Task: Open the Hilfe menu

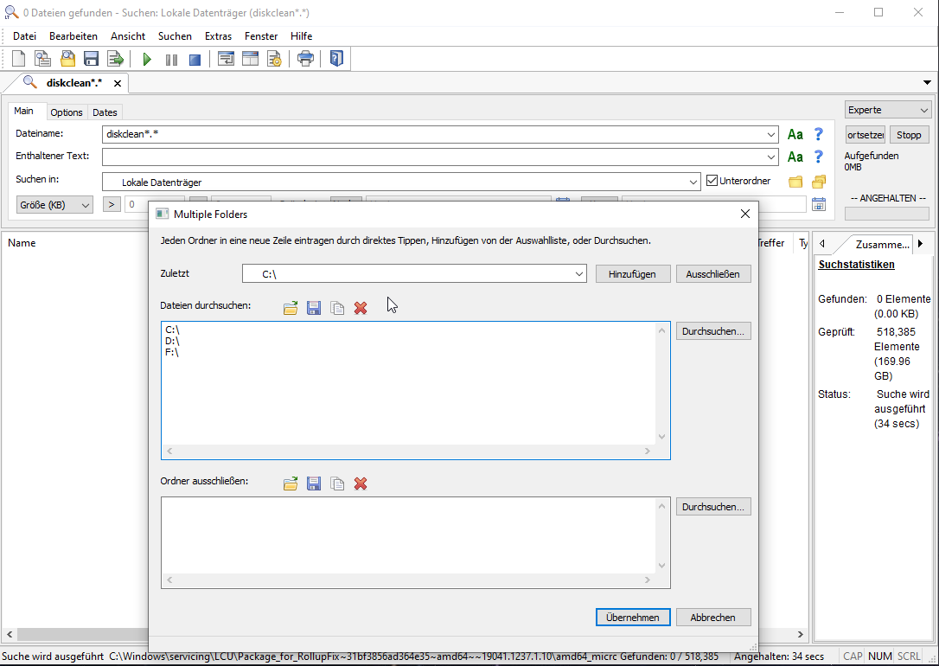Action: tap(301, 36)
